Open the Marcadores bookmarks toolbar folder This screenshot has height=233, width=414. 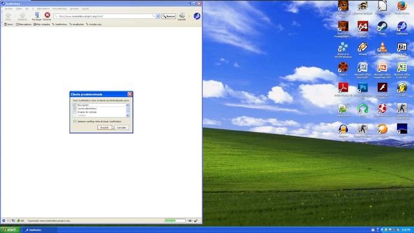[24, 25]
